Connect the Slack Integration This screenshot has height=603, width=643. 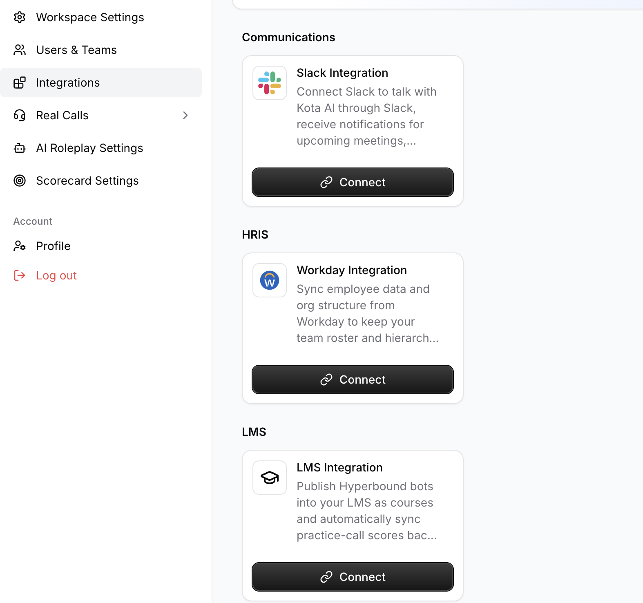[x=353, y=182]
